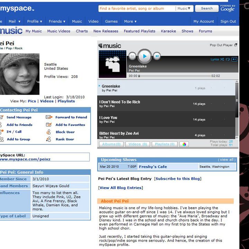
Task: Select the song I Don't Need To Be Rich
Action: click(166, 103)
